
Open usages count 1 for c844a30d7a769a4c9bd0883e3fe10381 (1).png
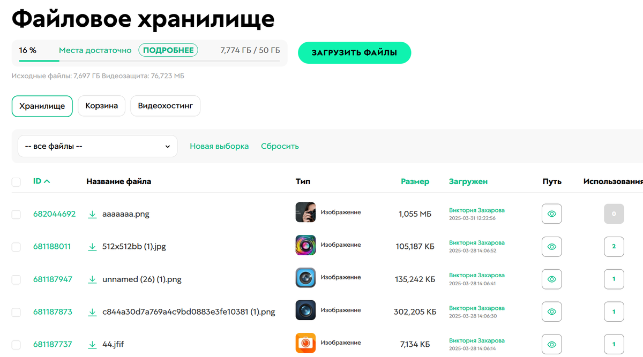(614, 312)
